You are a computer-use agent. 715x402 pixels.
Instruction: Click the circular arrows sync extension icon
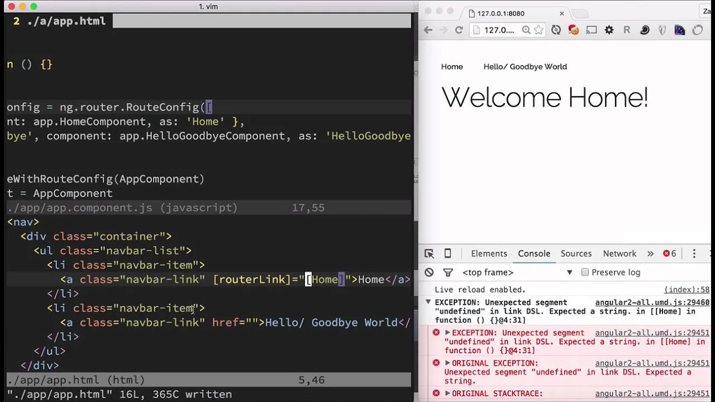[x=556, y=30]
